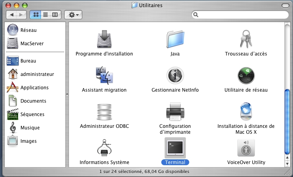The image size is (293, 177).
Task: Click the window resize grip corner
Action: (287, 171)
